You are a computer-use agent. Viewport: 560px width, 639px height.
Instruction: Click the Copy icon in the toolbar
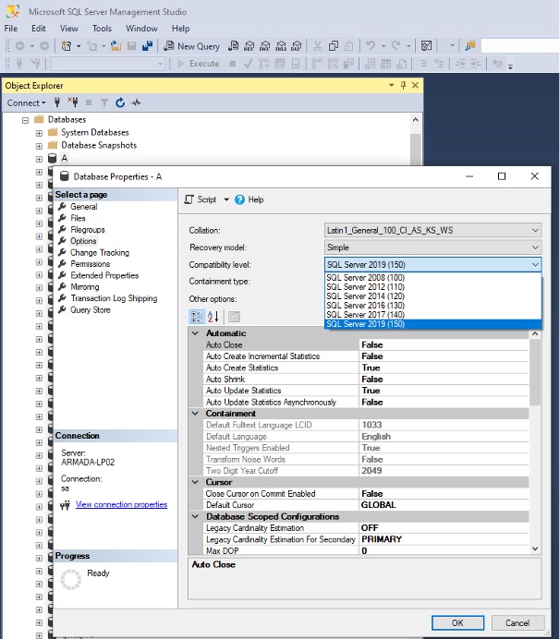[334, 46]
